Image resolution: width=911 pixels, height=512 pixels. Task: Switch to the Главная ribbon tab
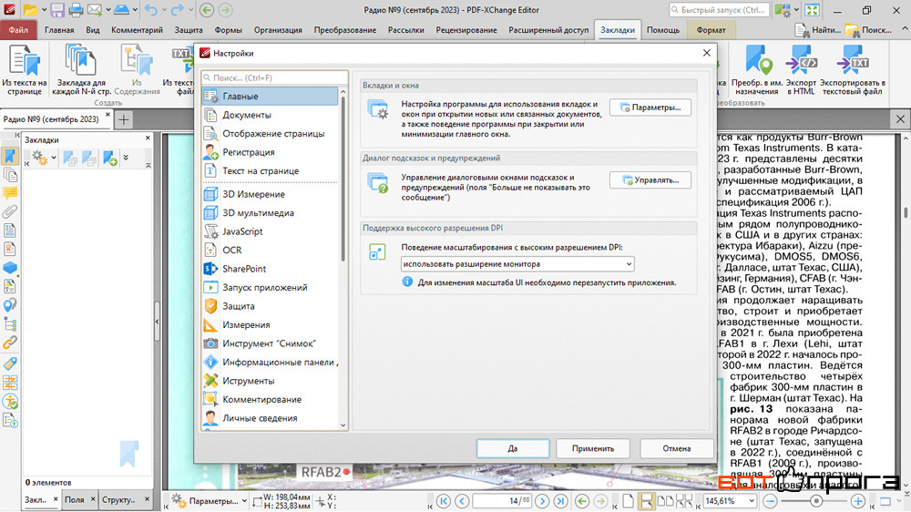coord(59,30)
